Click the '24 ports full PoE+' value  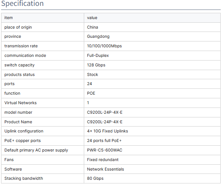(x=104, y=141)
